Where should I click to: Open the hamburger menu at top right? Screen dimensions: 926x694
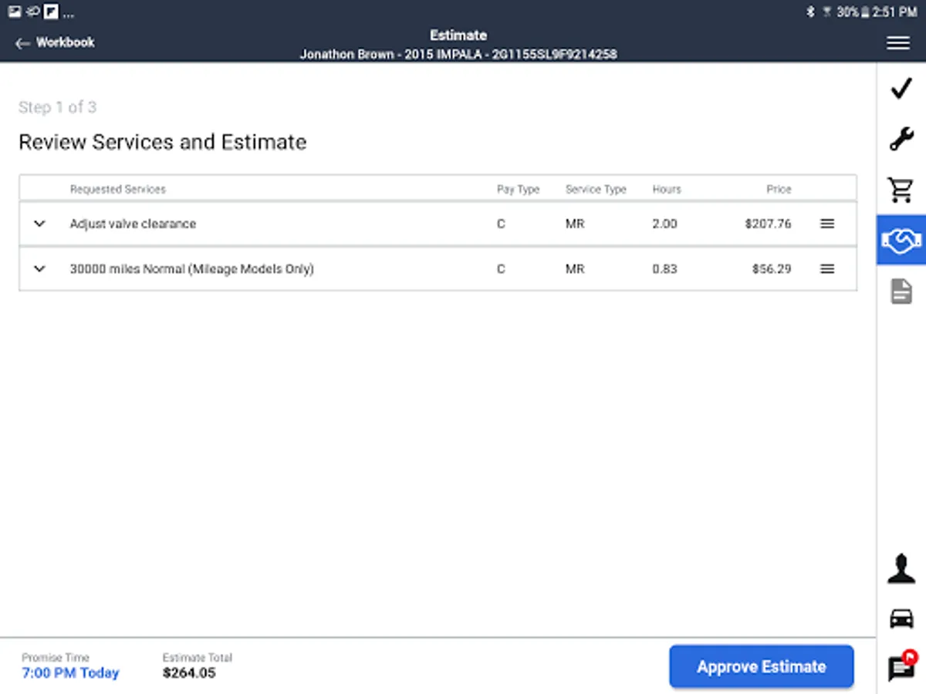pos(897,43)
